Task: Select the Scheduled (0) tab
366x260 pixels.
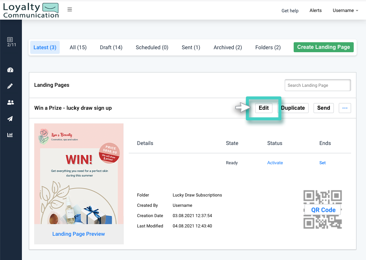Action: pyautogui.click(x=152, y=48)
